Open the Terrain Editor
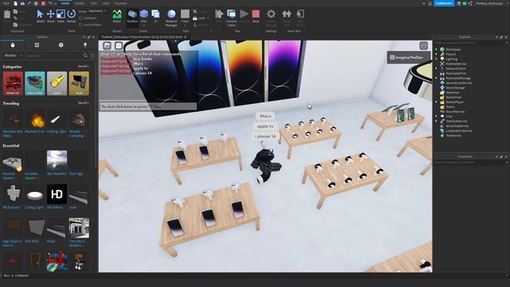Viewport: 510px width, 287px height. [x=117, y=16]
